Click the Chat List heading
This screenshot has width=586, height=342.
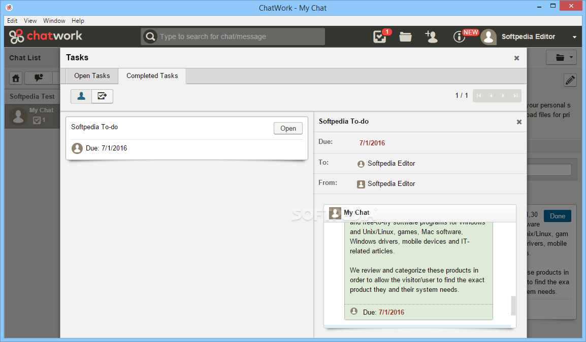tap(25, 58)
